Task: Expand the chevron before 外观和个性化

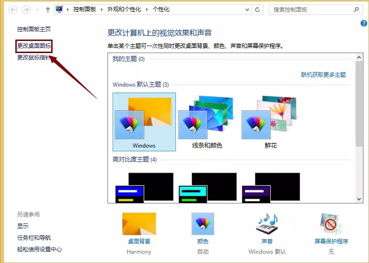Action: pyautogui.click(x=101, y=10)
